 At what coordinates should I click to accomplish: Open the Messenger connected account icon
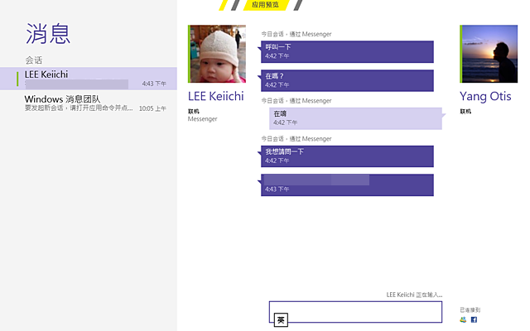463,319
